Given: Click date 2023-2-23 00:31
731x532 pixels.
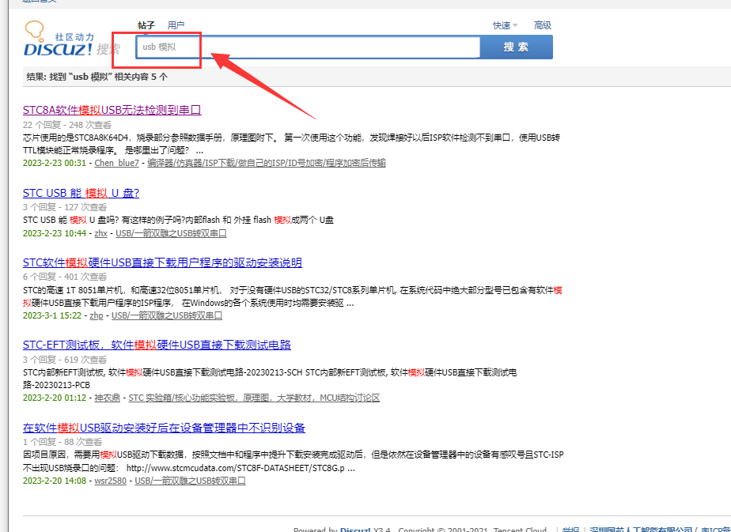Looking at the screenshot, I should tap(55, 163).
